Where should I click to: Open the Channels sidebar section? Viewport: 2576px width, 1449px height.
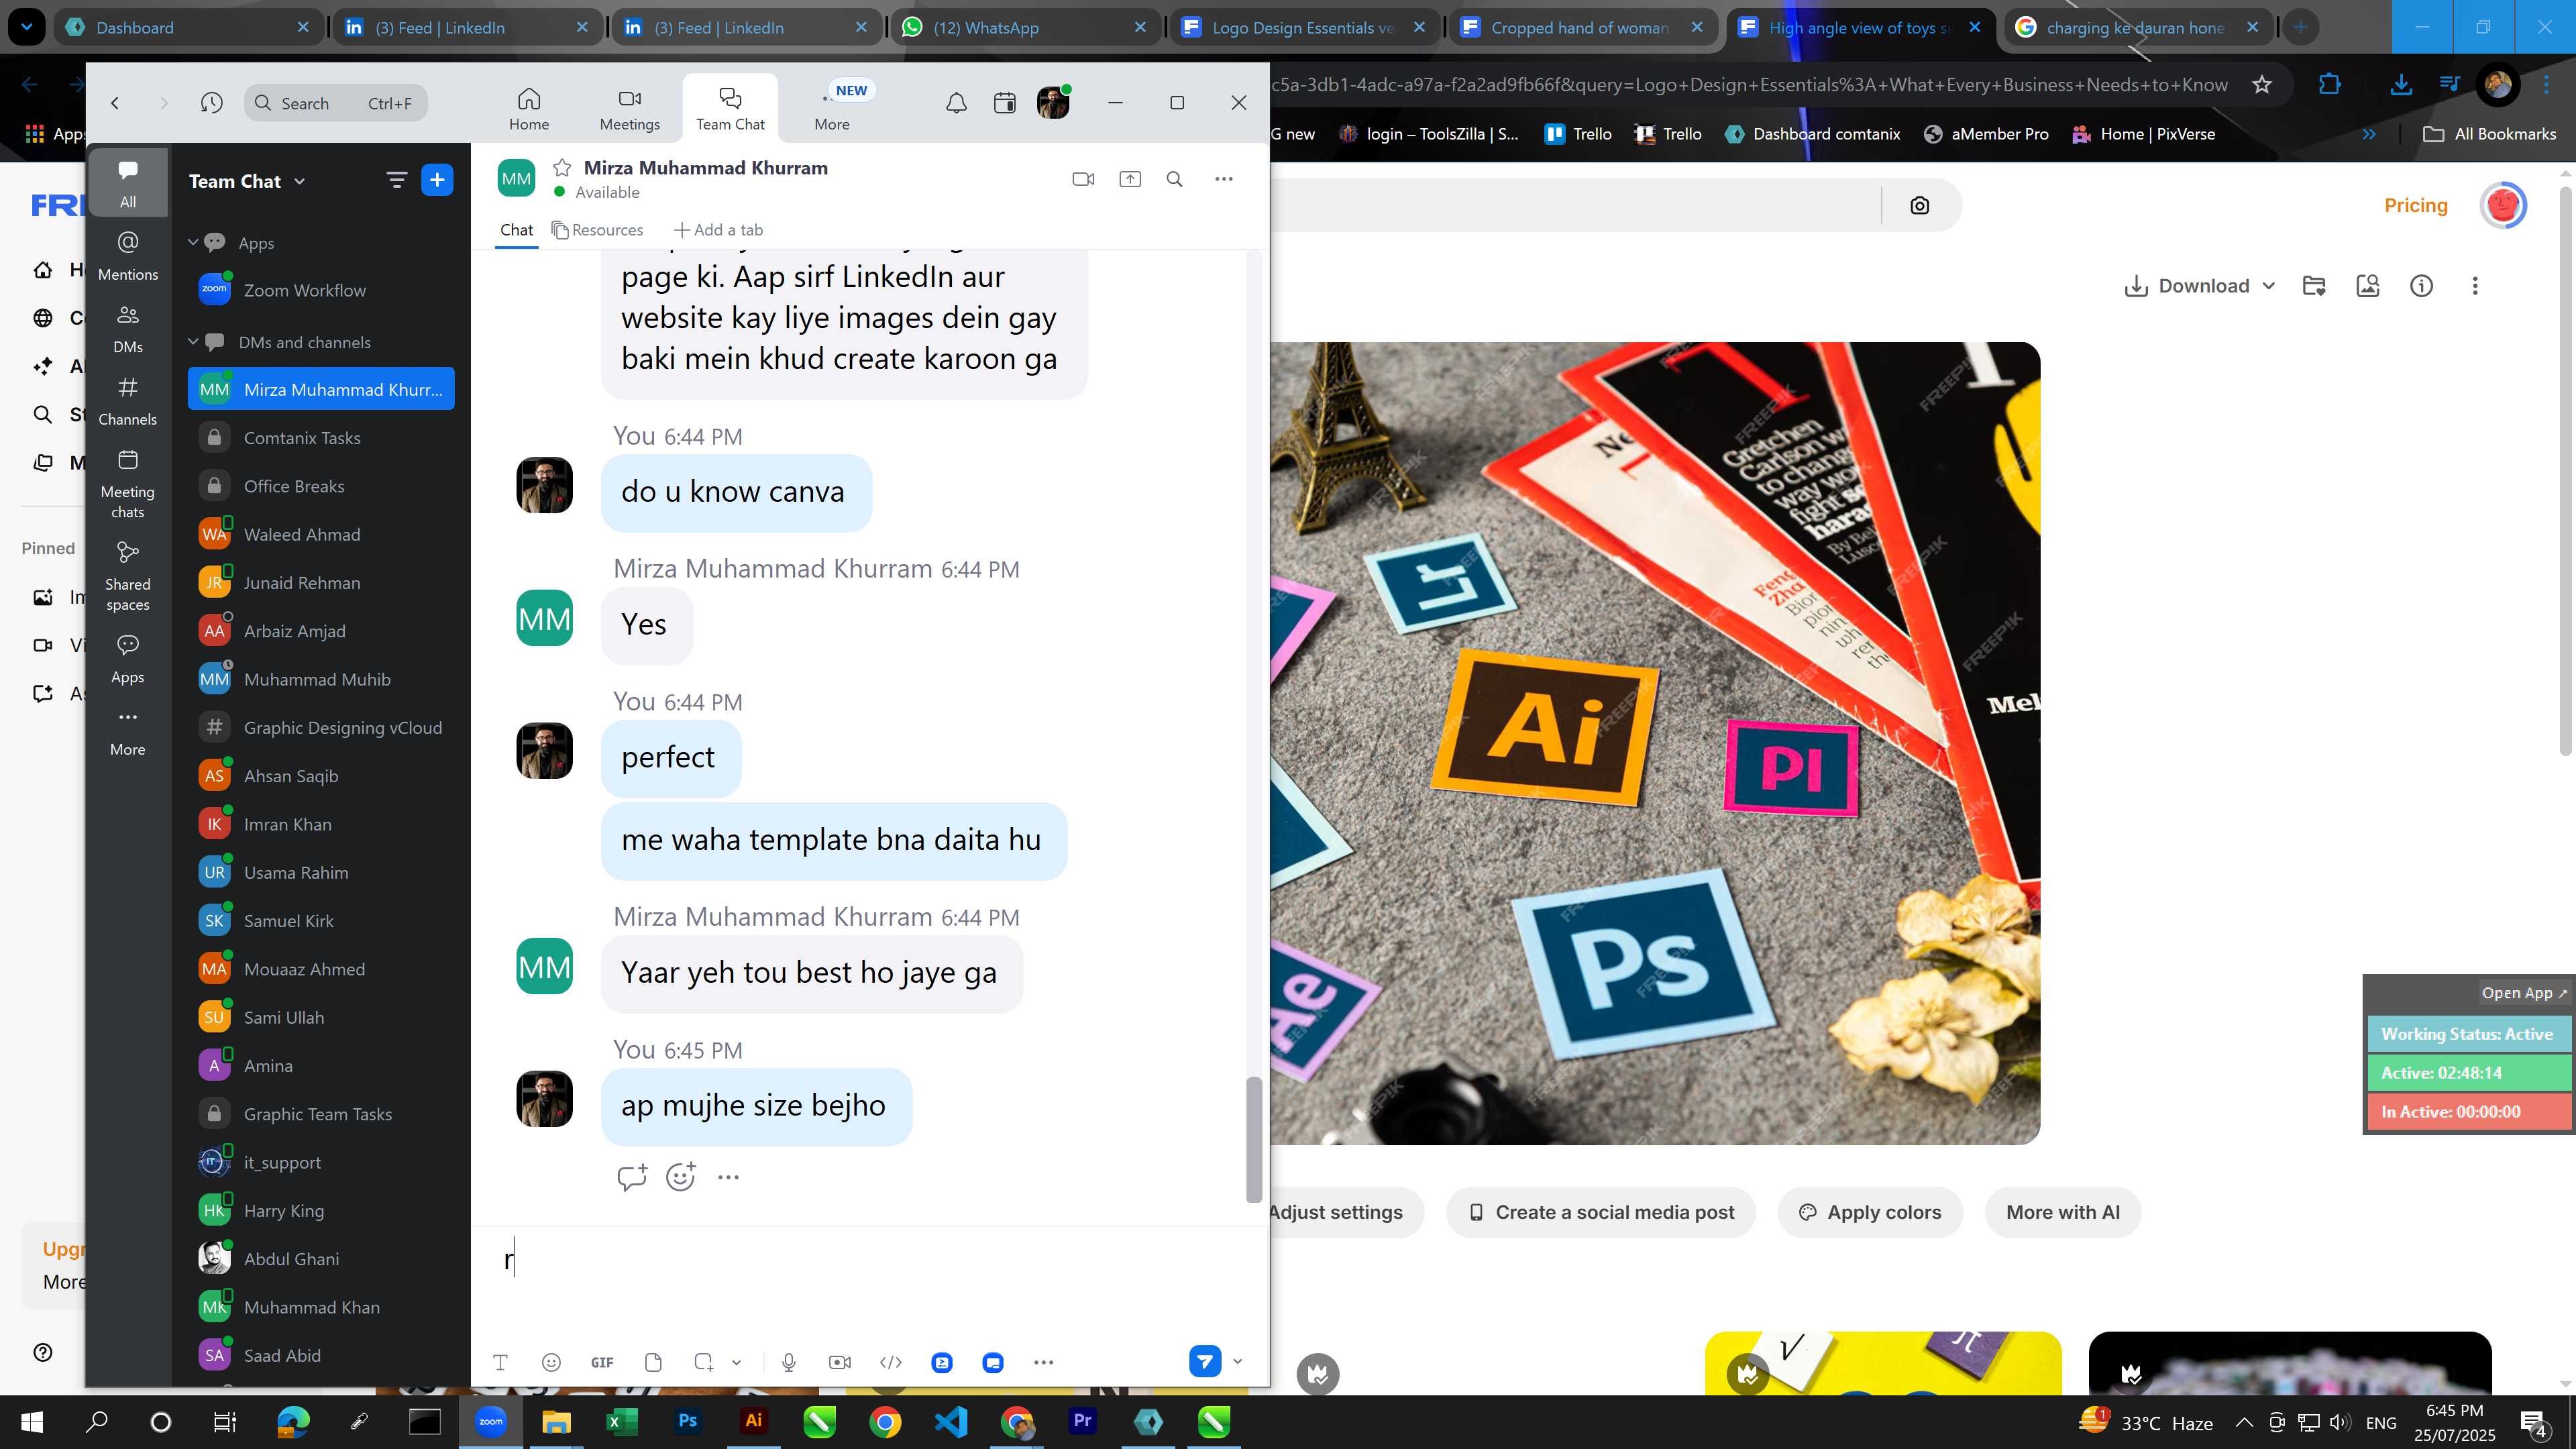[x=128, y=401]
